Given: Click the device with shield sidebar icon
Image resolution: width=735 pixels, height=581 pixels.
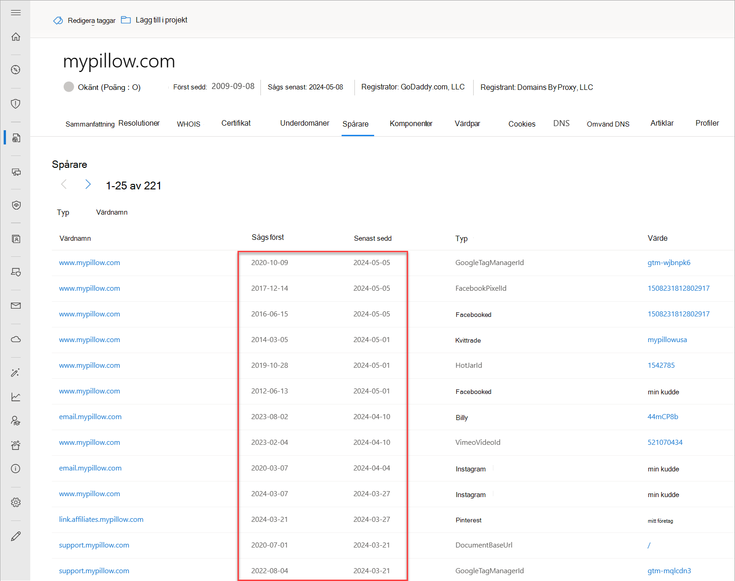Looking at the screenshot, I should 16,272.
